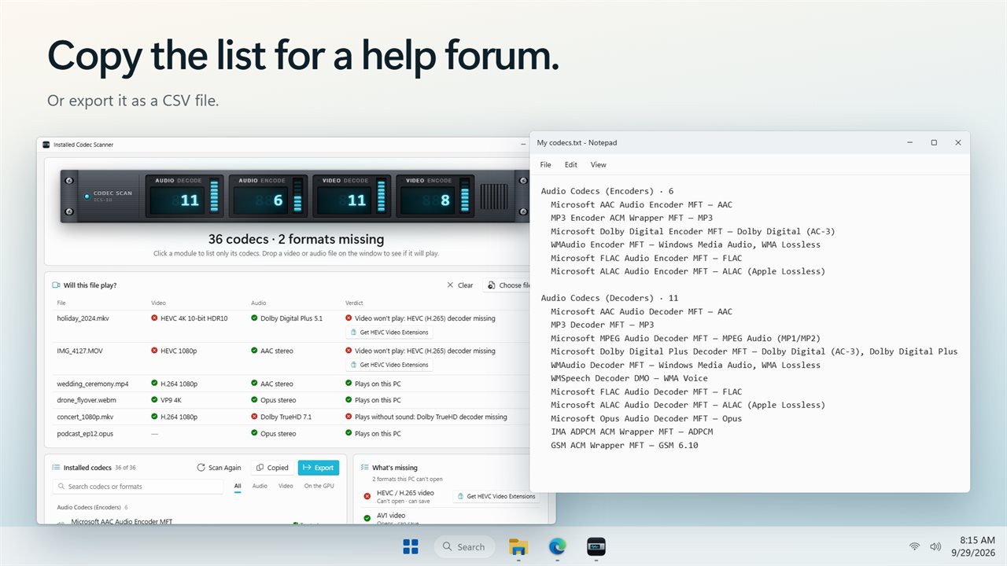Export the codec list as CSV
Screen dimensions: 1007x566
tap(319, 468)
